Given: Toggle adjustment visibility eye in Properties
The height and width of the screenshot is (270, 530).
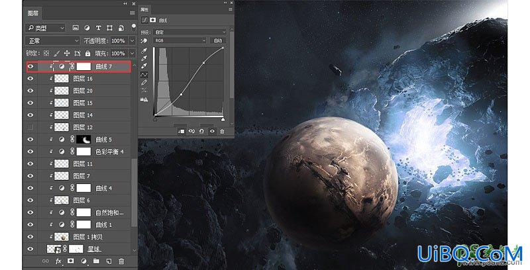Looking at the screenshot, I should coord(212,131).
